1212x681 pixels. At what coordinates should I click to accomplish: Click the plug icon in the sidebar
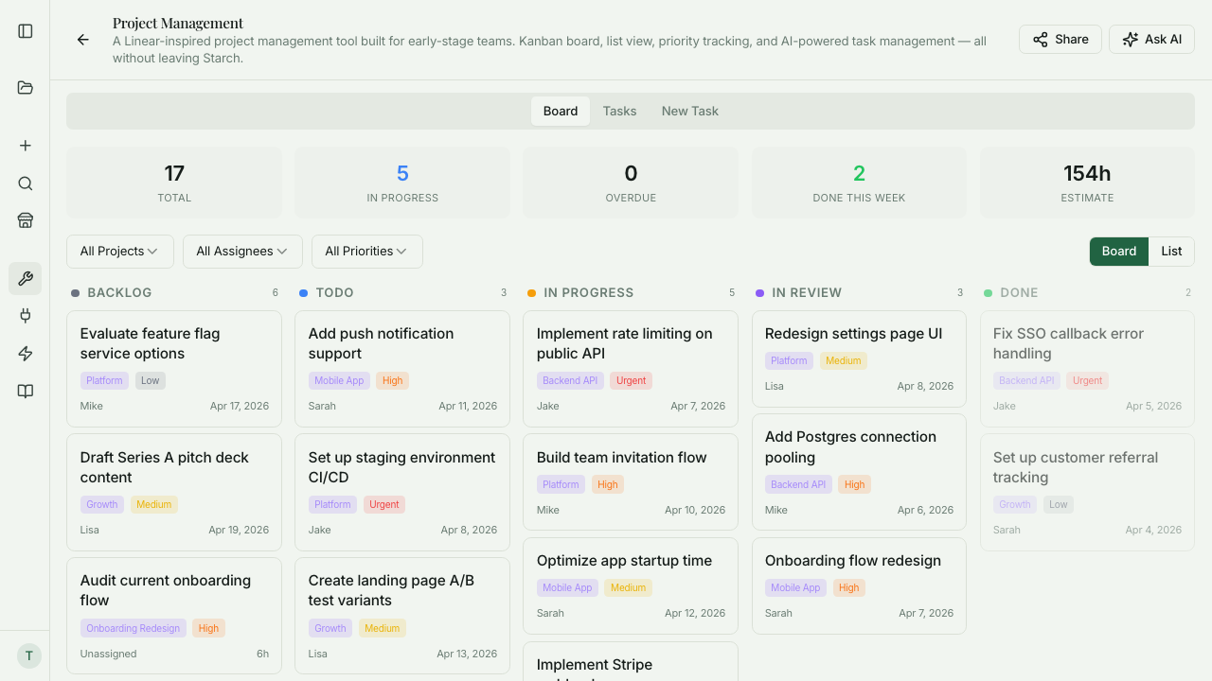(25, 316)
